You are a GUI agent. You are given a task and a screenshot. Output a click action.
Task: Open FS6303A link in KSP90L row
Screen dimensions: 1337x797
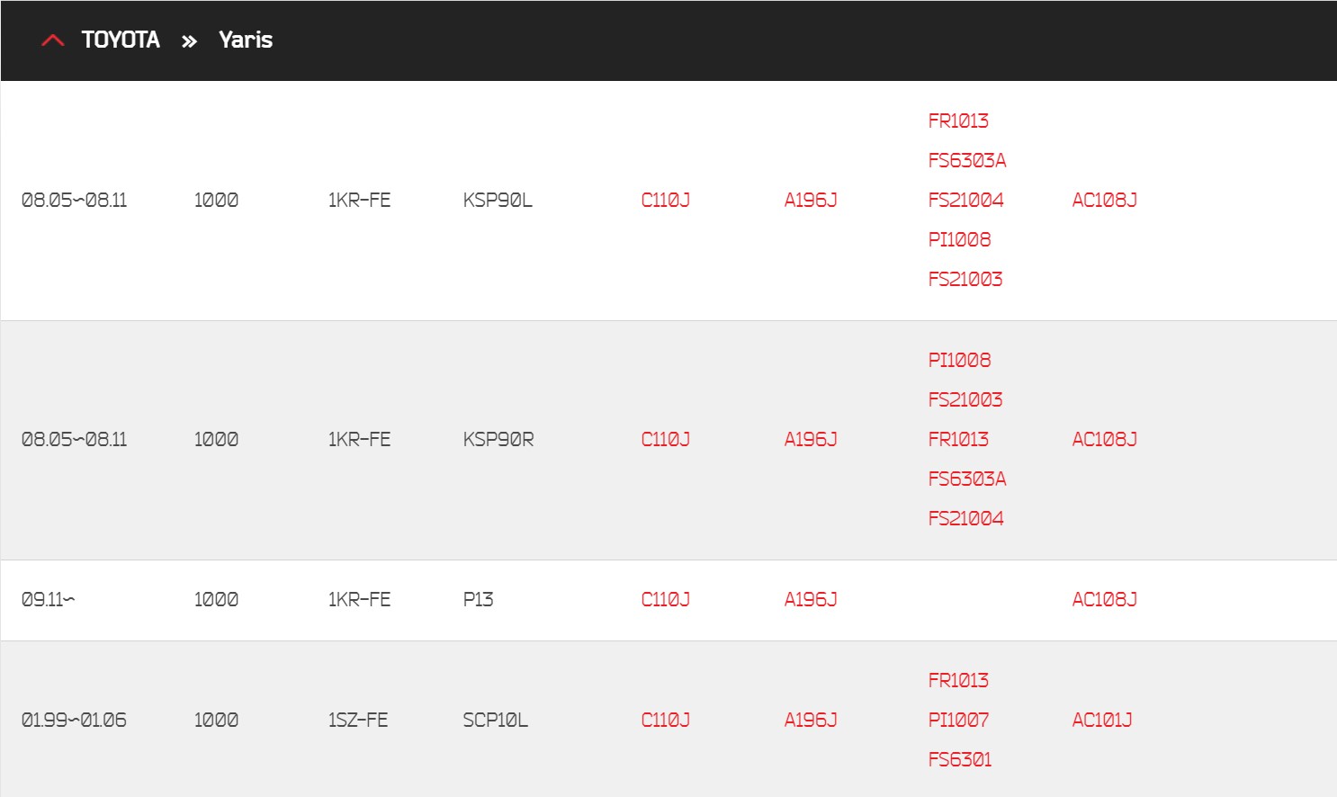(967, 160)
